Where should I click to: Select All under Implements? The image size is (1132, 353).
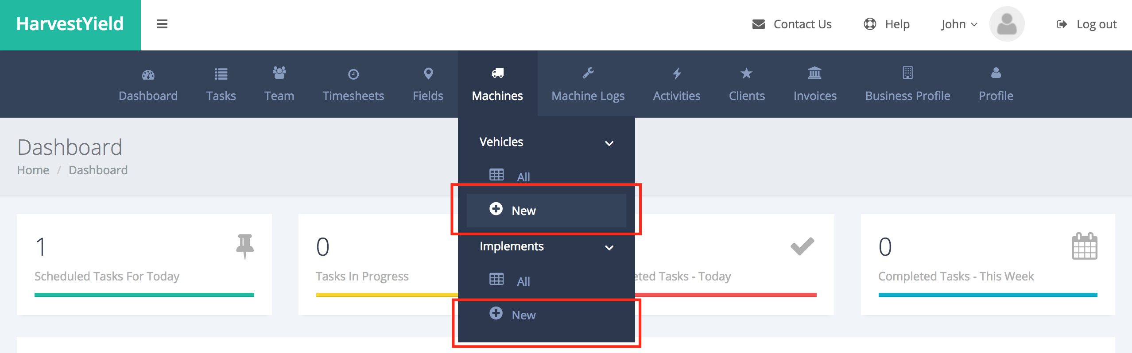coord(523,281)
